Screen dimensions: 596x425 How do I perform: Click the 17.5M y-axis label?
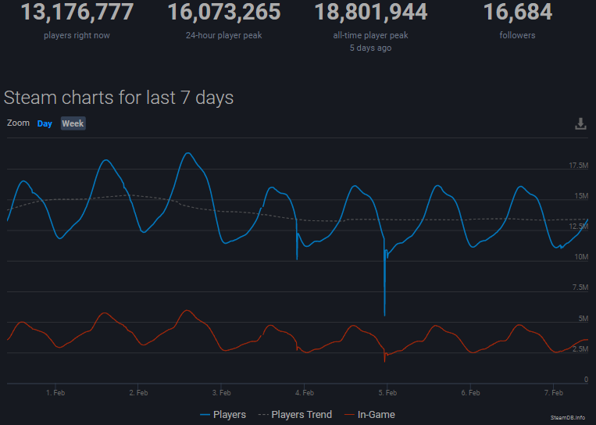578,166
